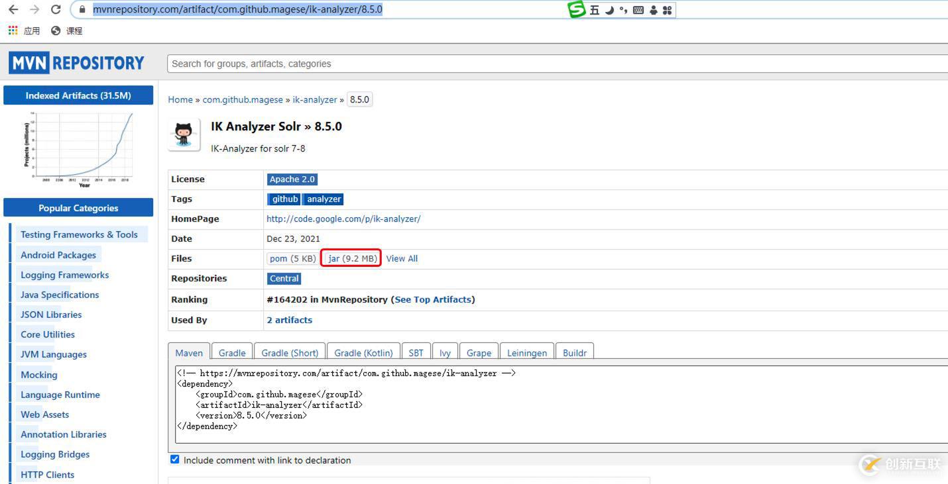
Task: Click the 8.5.0 version breadcrumb
Action: pos(359,99)
